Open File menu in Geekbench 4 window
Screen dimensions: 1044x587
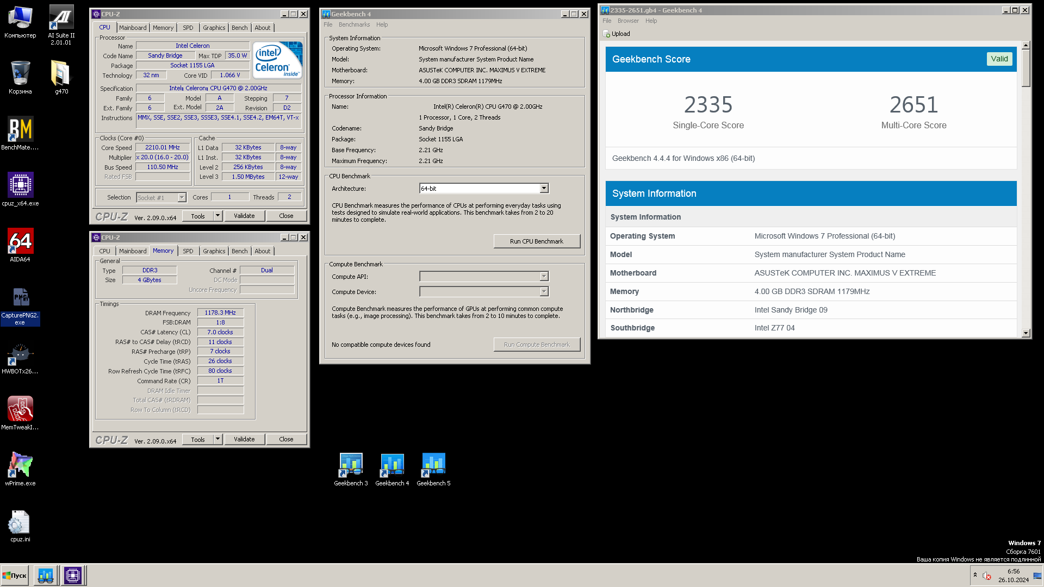(x=328, y=24)
